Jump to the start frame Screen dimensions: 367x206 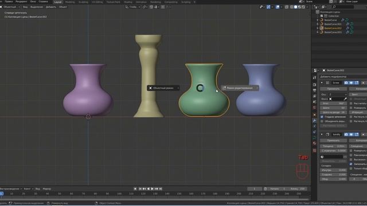tap(140, 189)
